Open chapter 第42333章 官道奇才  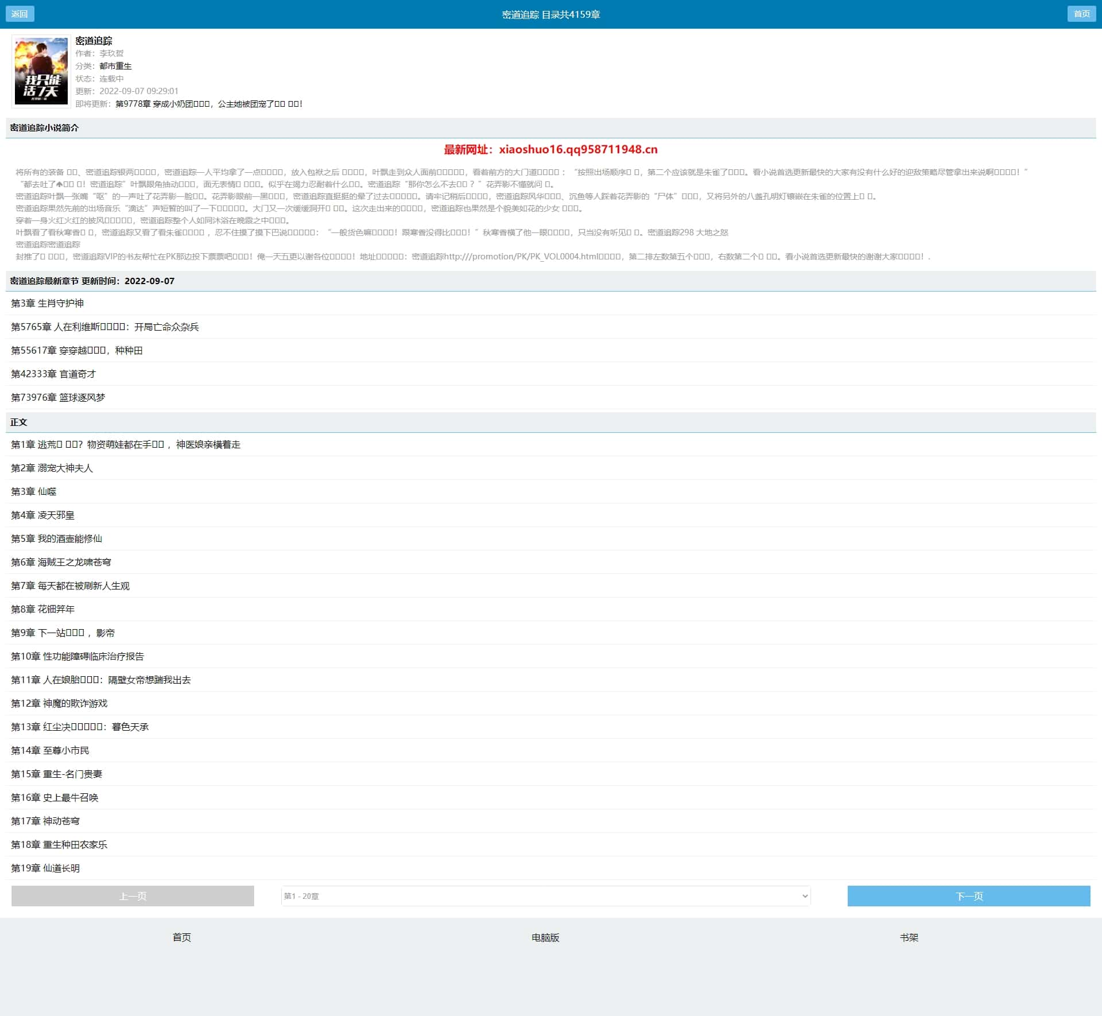pos(53,374)
